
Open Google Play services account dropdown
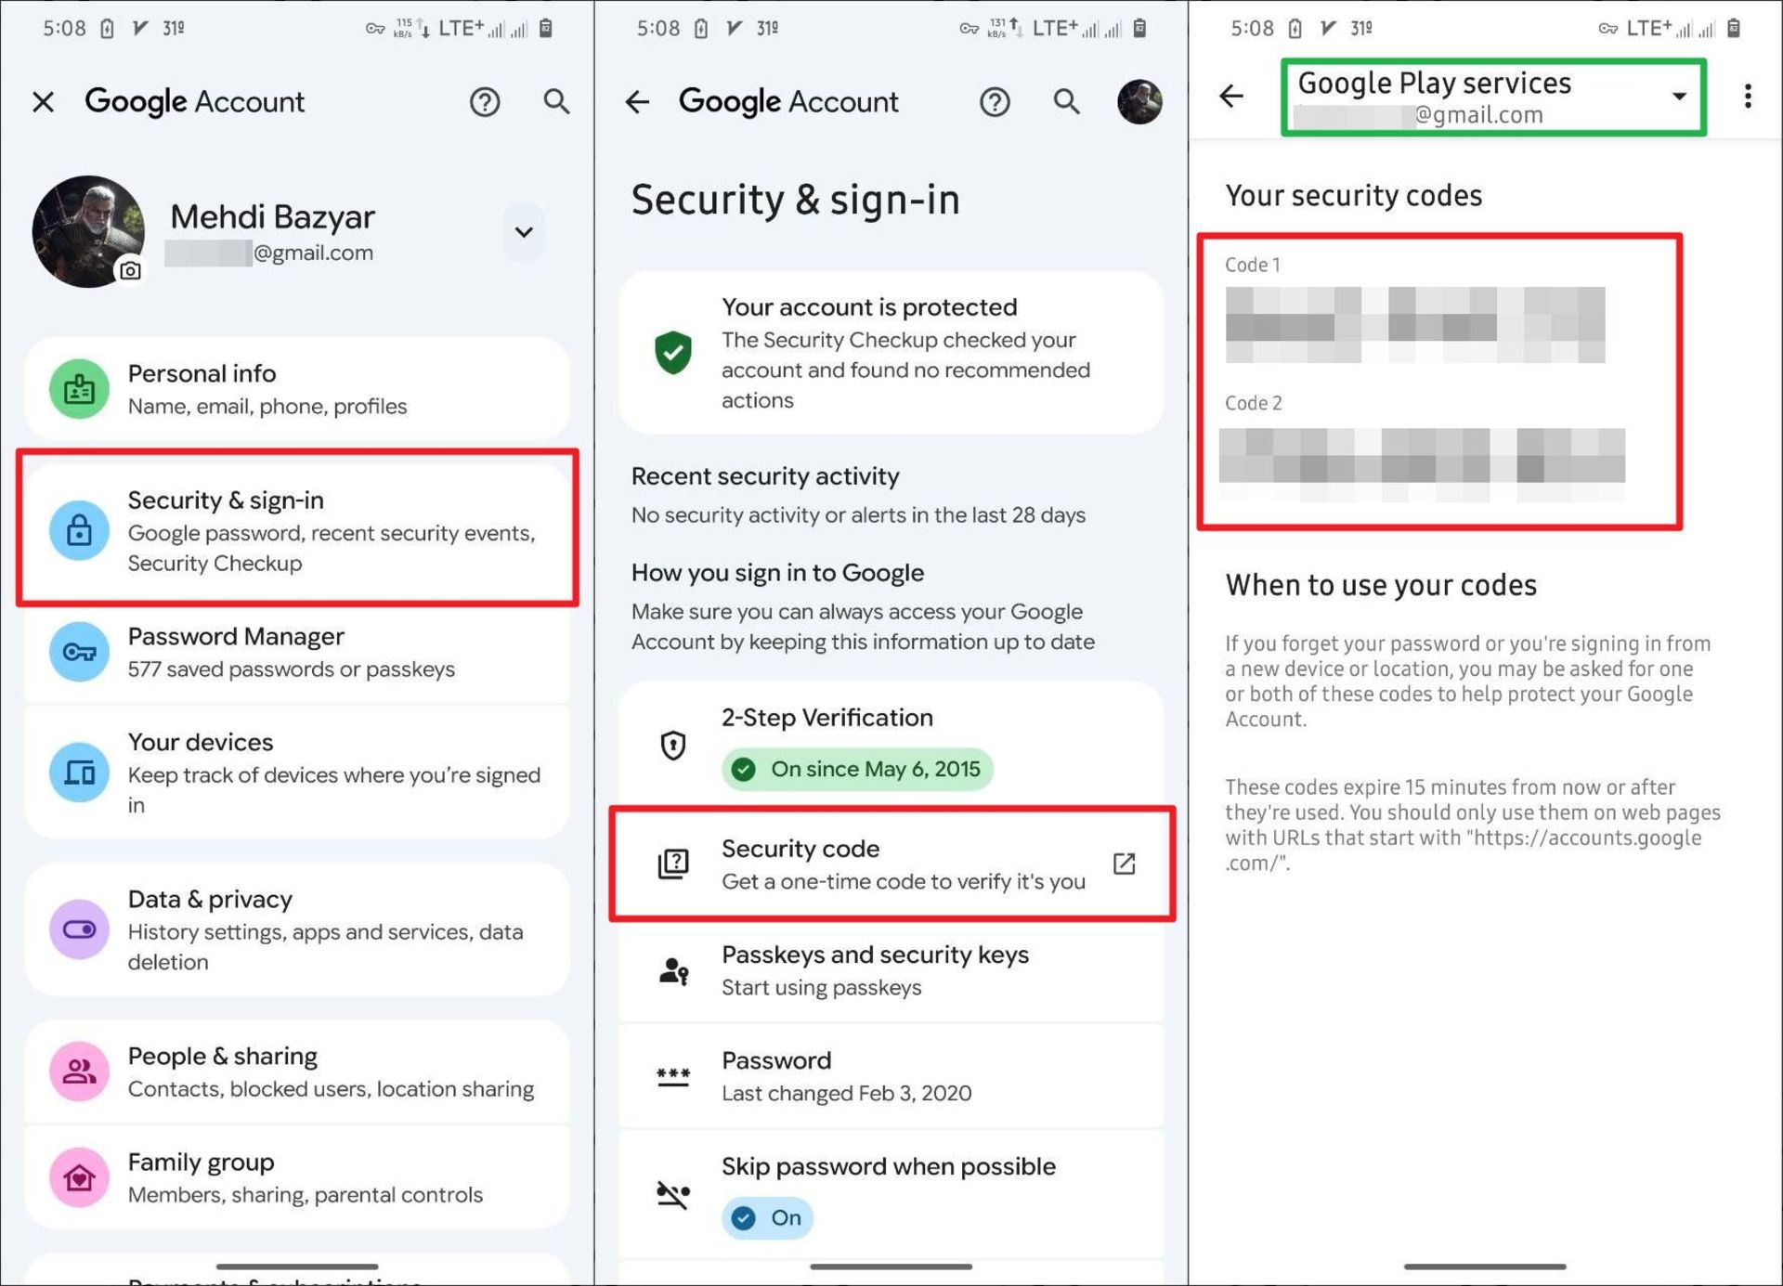1678,97
